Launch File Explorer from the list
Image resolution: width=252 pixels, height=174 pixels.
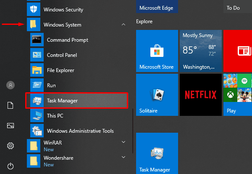tap(60, 70)
